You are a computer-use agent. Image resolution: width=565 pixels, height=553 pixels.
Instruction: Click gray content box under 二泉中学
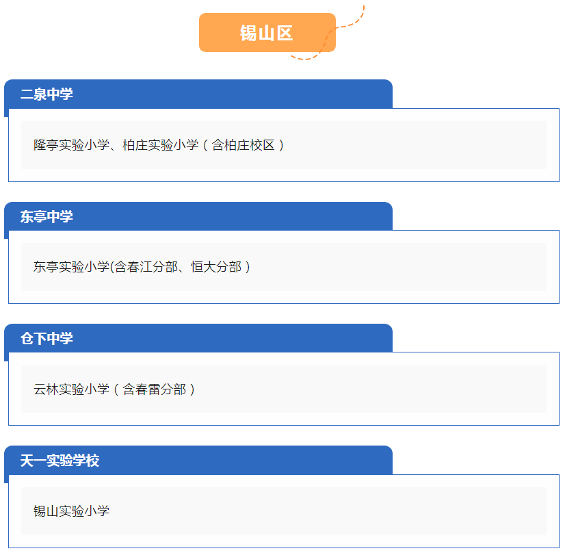[284, 145]
